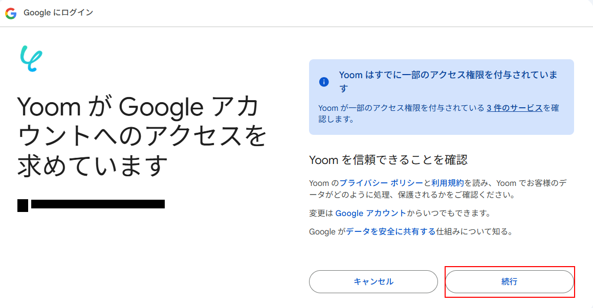Click the Google にログイン header text

pyautogui.click(x=58, y=13)
